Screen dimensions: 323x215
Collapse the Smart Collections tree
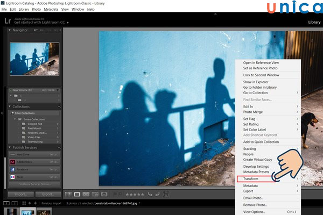click(15, 118)
